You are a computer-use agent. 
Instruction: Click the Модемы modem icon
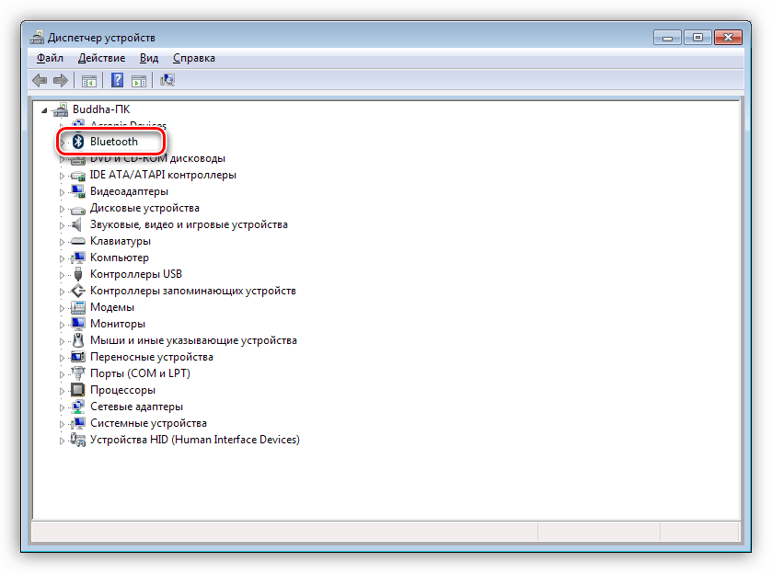[x=78, y=307]
